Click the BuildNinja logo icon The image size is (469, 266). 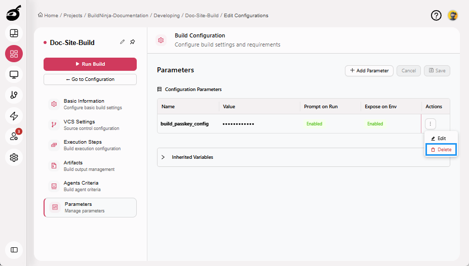click(x=14, y=14)
